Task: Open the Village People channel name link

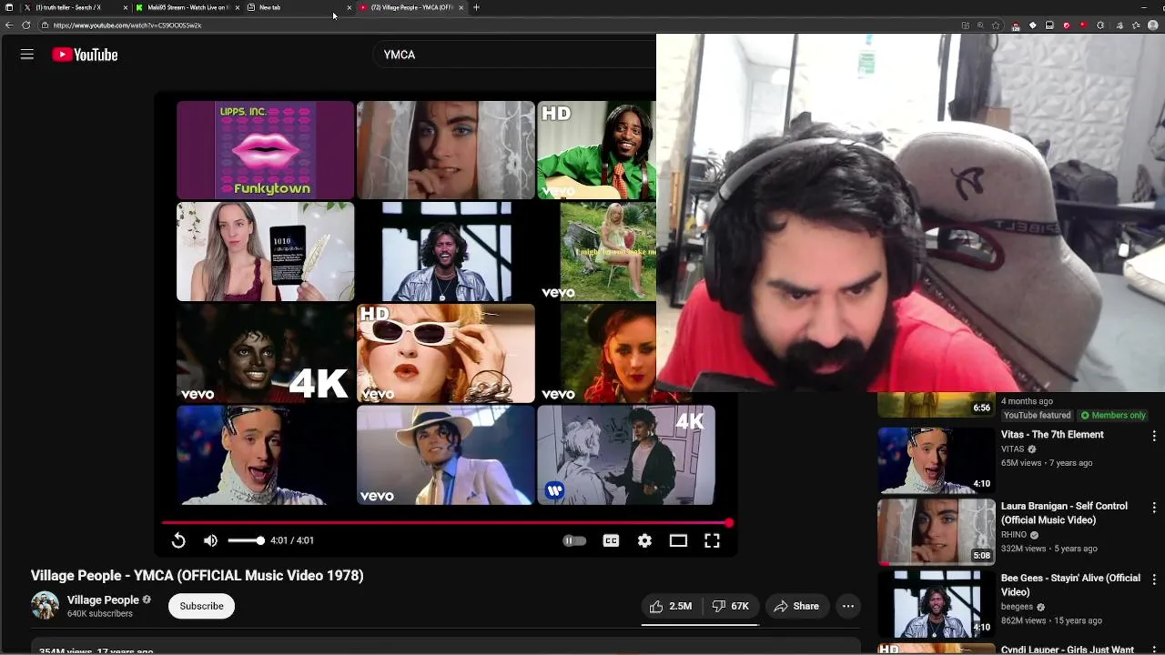Action: tap(103, 600)
